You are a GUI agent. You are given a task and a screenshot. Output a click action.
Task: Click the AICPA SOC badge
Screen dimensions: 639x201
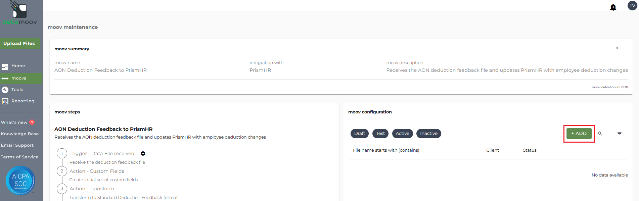point(20,181)
